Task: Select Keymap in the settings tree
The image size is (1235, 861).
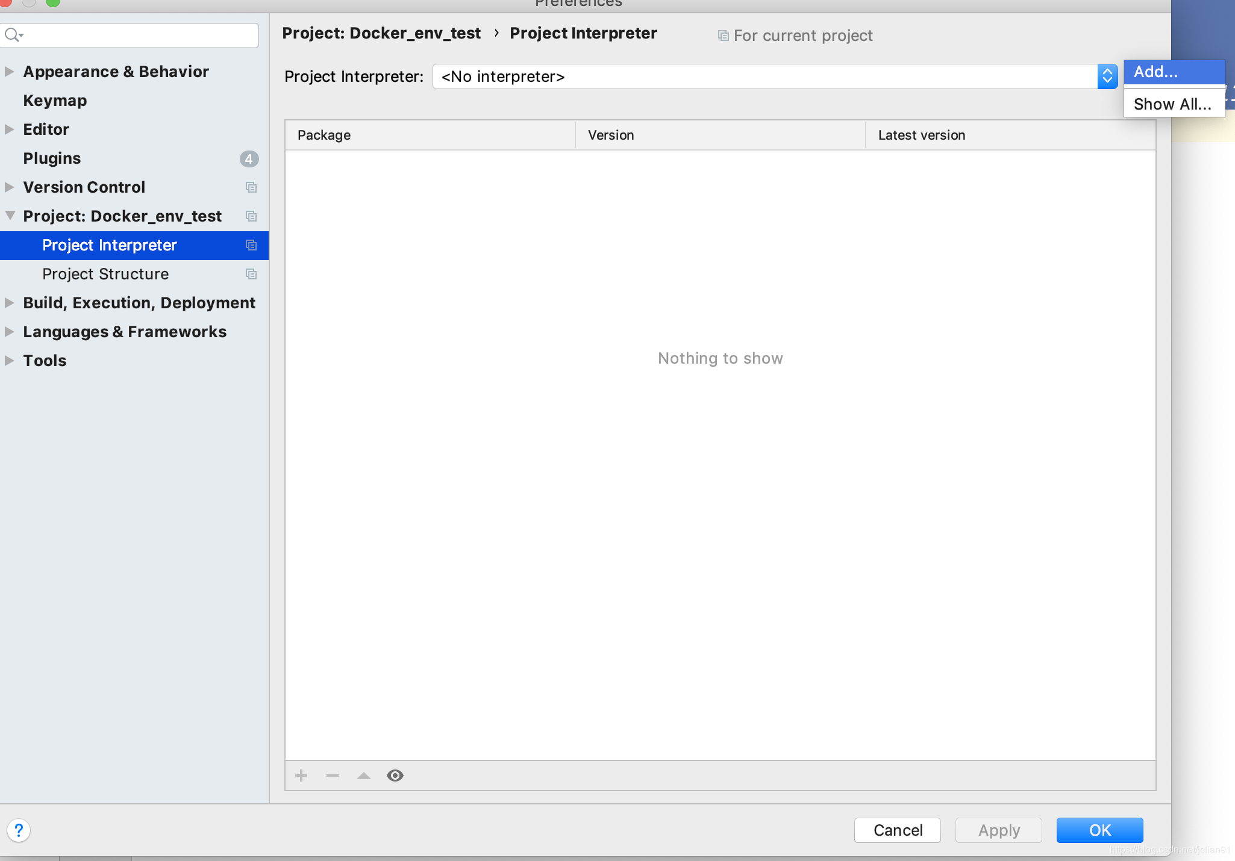Action: (x=55, y=101)
